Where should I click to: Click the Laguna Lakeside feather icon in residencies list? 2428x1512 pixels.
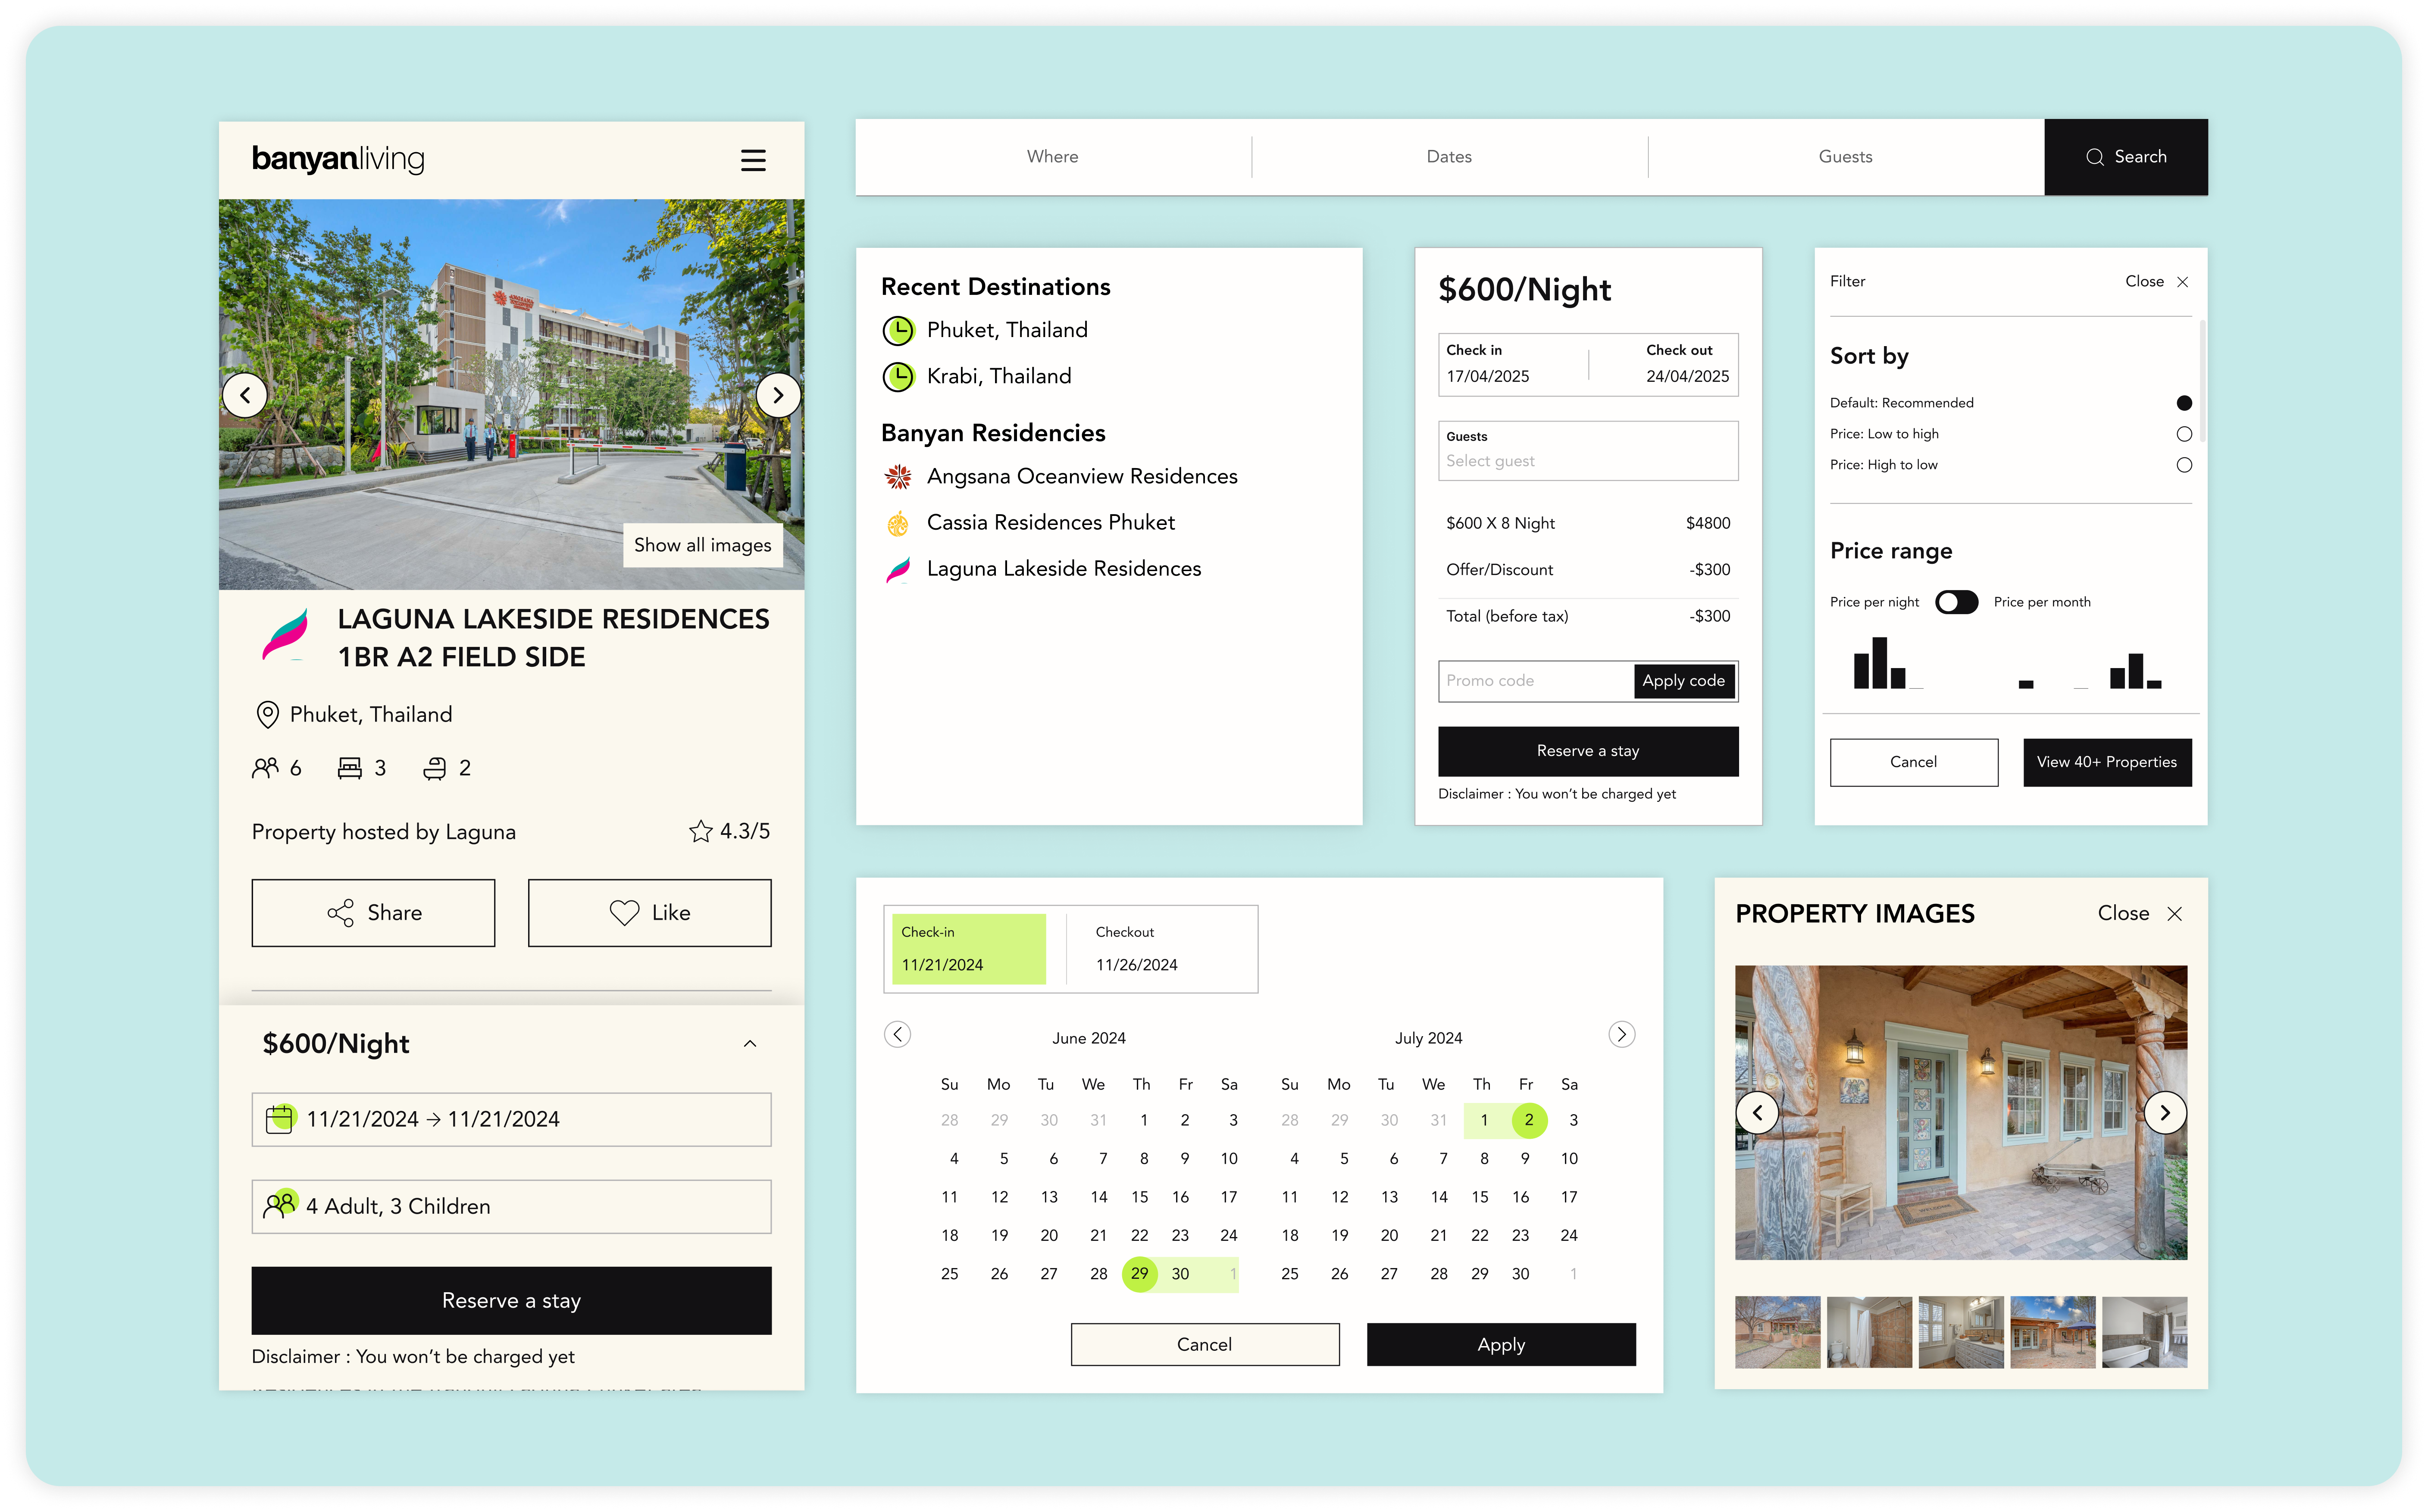898,569
